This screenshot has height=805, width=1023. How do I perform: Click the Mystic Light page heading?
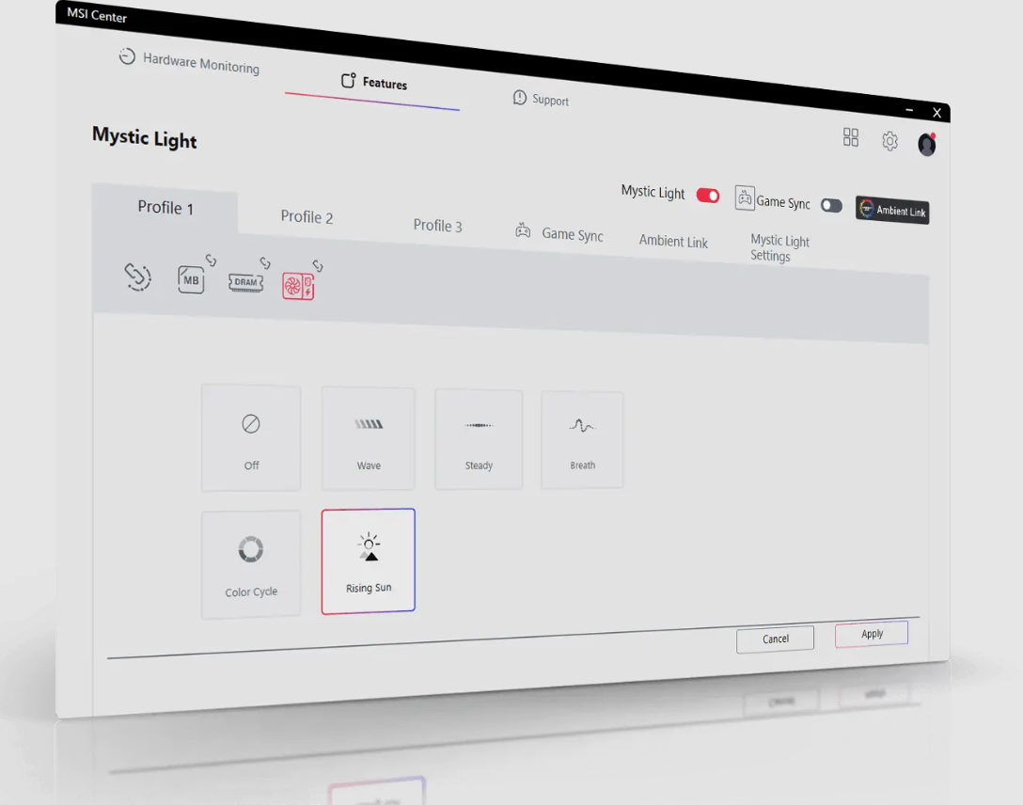point(144,137)
